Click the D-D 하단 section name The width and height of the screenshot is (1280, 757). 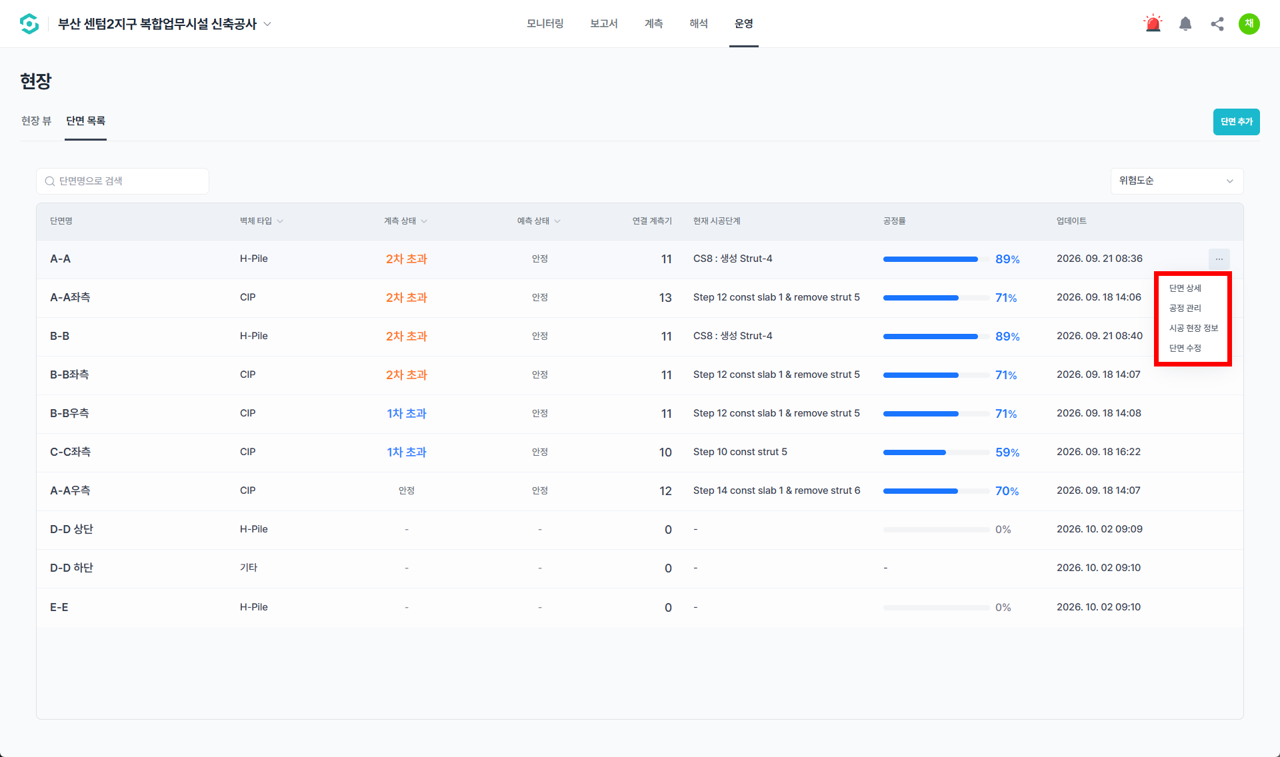(x=71, y=568)
